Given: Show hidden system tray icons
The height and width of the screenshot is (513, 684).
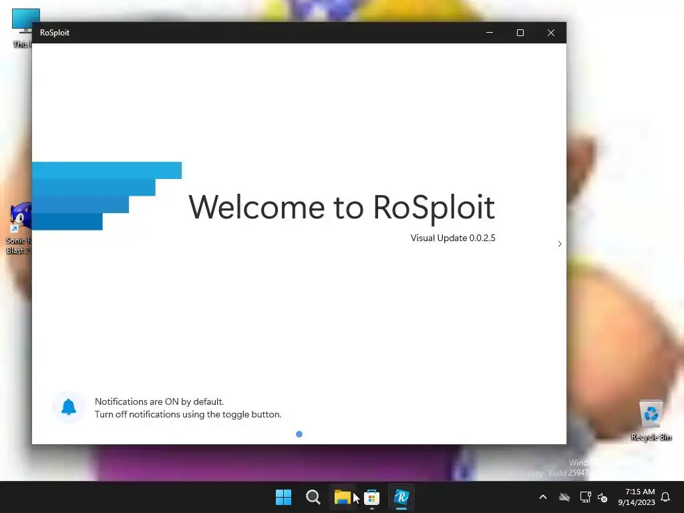Looking at the screenshot, I should [543, 497].
